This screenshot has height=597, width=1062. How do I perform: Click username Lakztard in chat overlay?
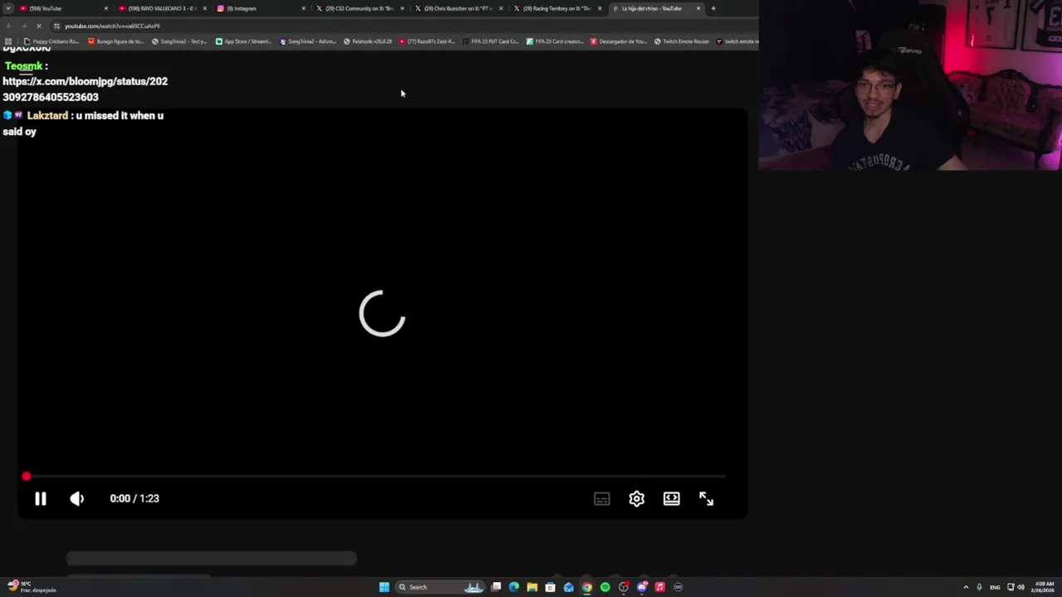(x=47, y=115)
